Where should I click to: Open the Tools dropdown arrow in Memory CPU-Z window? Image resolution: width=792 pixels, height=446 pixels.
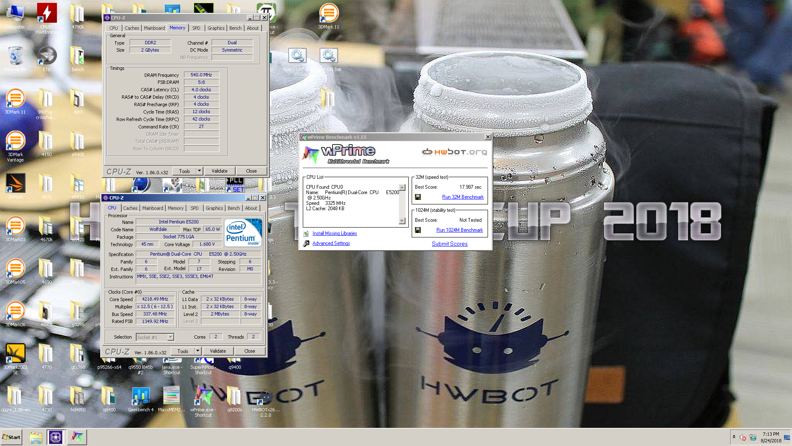199,171
